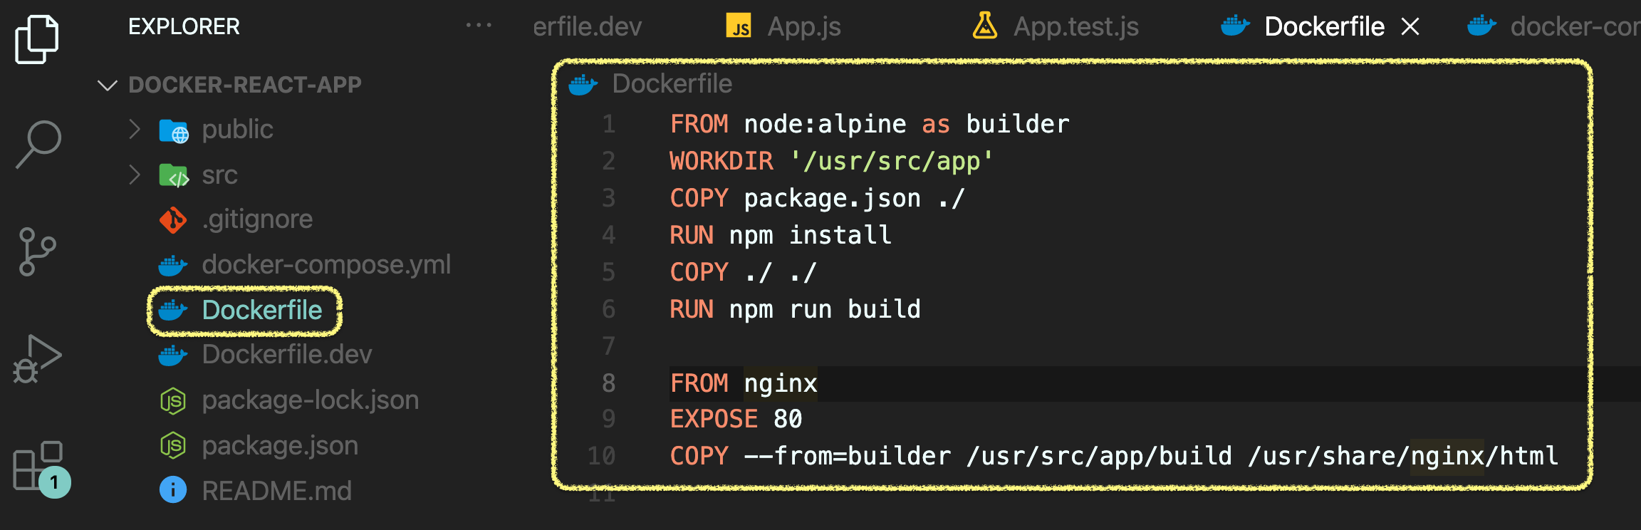This screenshot has width=1641, height=530.
Task: Click the Dockerfile breadcrumb label
Action: click(672, 84)
